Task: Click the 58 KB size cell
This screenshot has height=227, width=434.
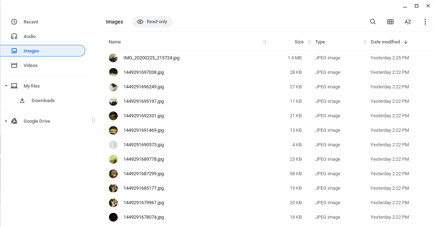Action: (296, 174)
